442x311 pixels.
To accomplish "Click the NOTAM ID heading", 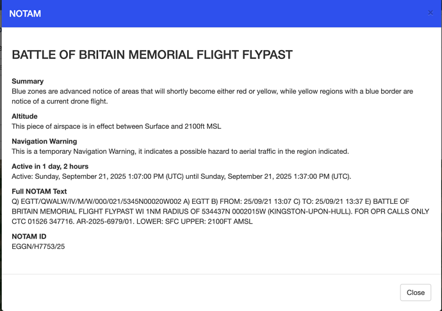I will click(29, 237).
